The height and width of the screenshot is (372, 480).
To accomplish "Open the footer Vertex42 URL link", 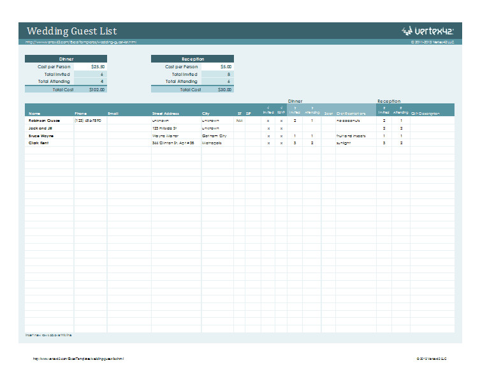I will pos(78,359).
